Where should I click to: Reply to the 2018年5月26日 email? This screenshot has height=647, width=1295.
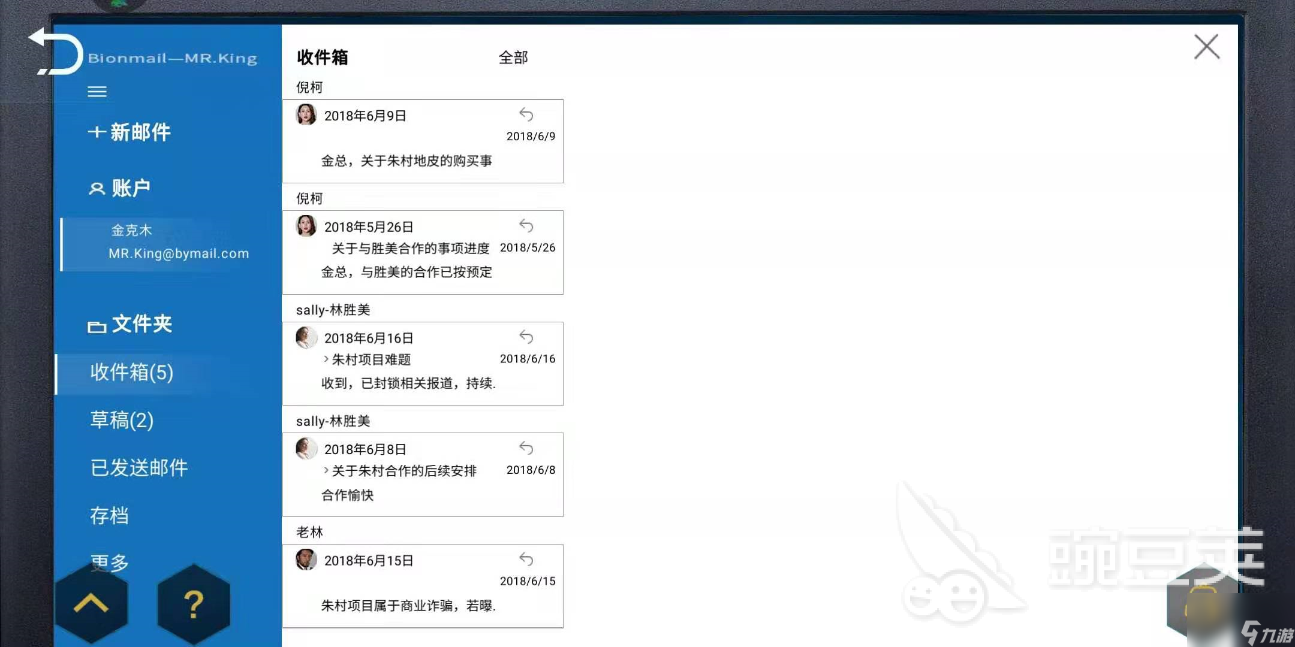(526, 225)
